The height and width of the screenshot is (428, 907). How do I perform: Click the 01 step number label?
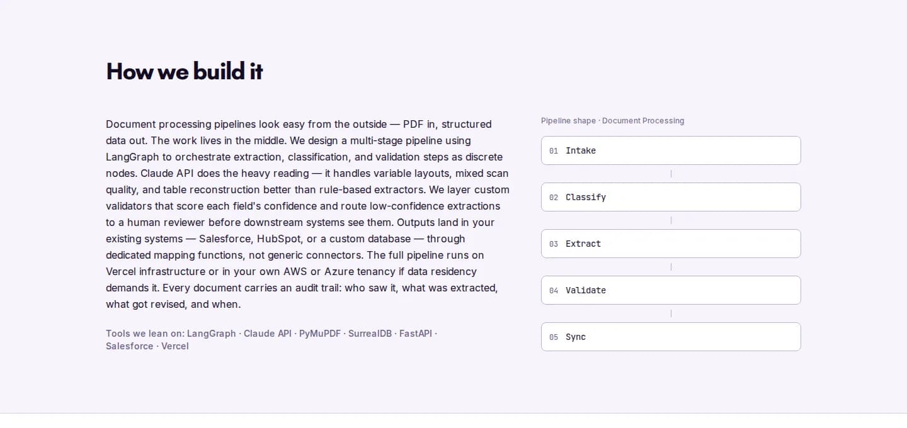pyautogui.click(x=554, y=151)
